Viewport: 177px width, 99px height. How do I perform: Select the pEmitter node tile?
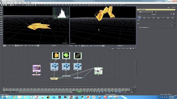(37, 68)
